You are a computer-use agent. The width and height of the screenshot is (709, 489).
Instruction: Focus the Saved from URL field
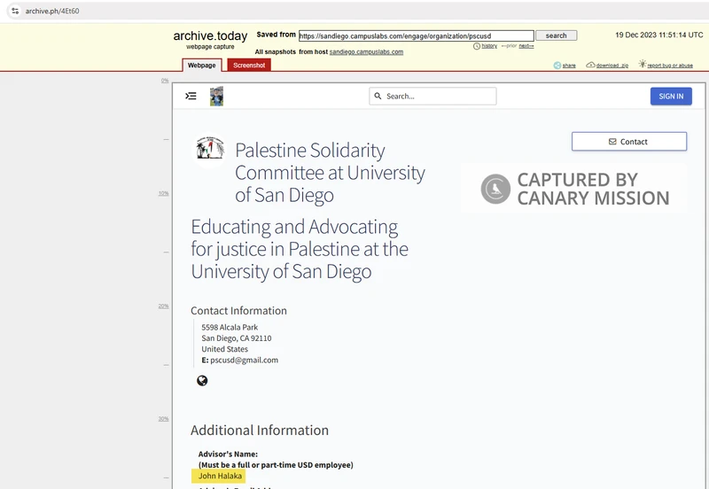click(x=416, y=36)
